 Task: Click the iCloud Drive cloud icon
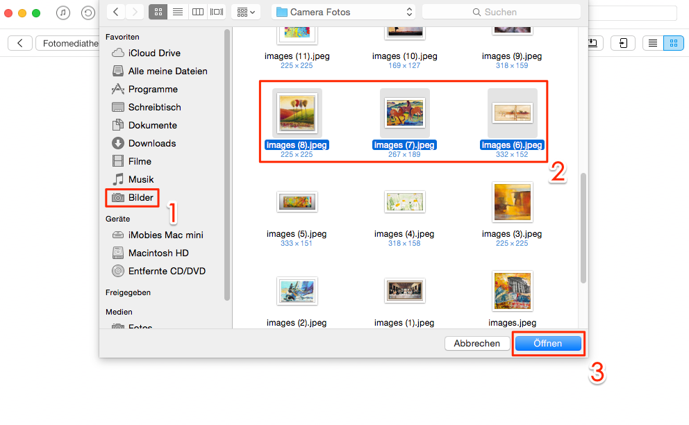(x=118, y=53)
